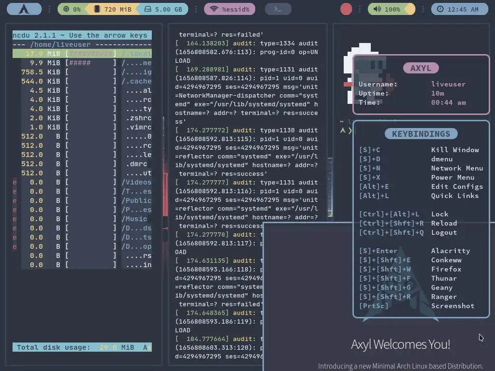Click the Power Menu keybinding entry

pos(452,177)
